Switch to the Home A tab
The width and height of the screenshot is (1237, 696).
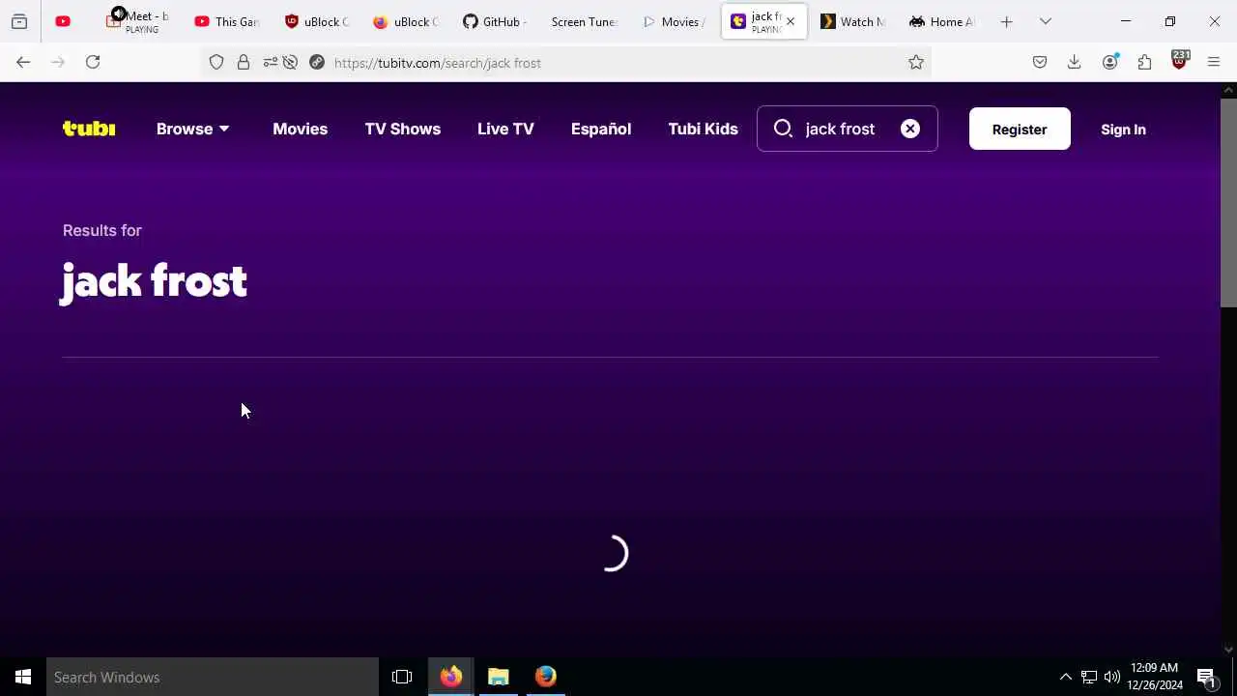click(x=940, y=21)
